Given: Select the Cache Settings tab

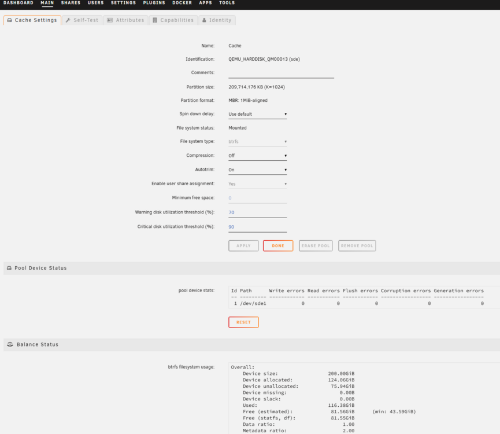Looking at the screenshot, I should (x=32, y=20).
